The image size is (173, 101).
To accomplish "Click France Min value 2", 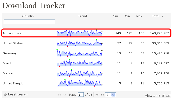I will [132, 73].
